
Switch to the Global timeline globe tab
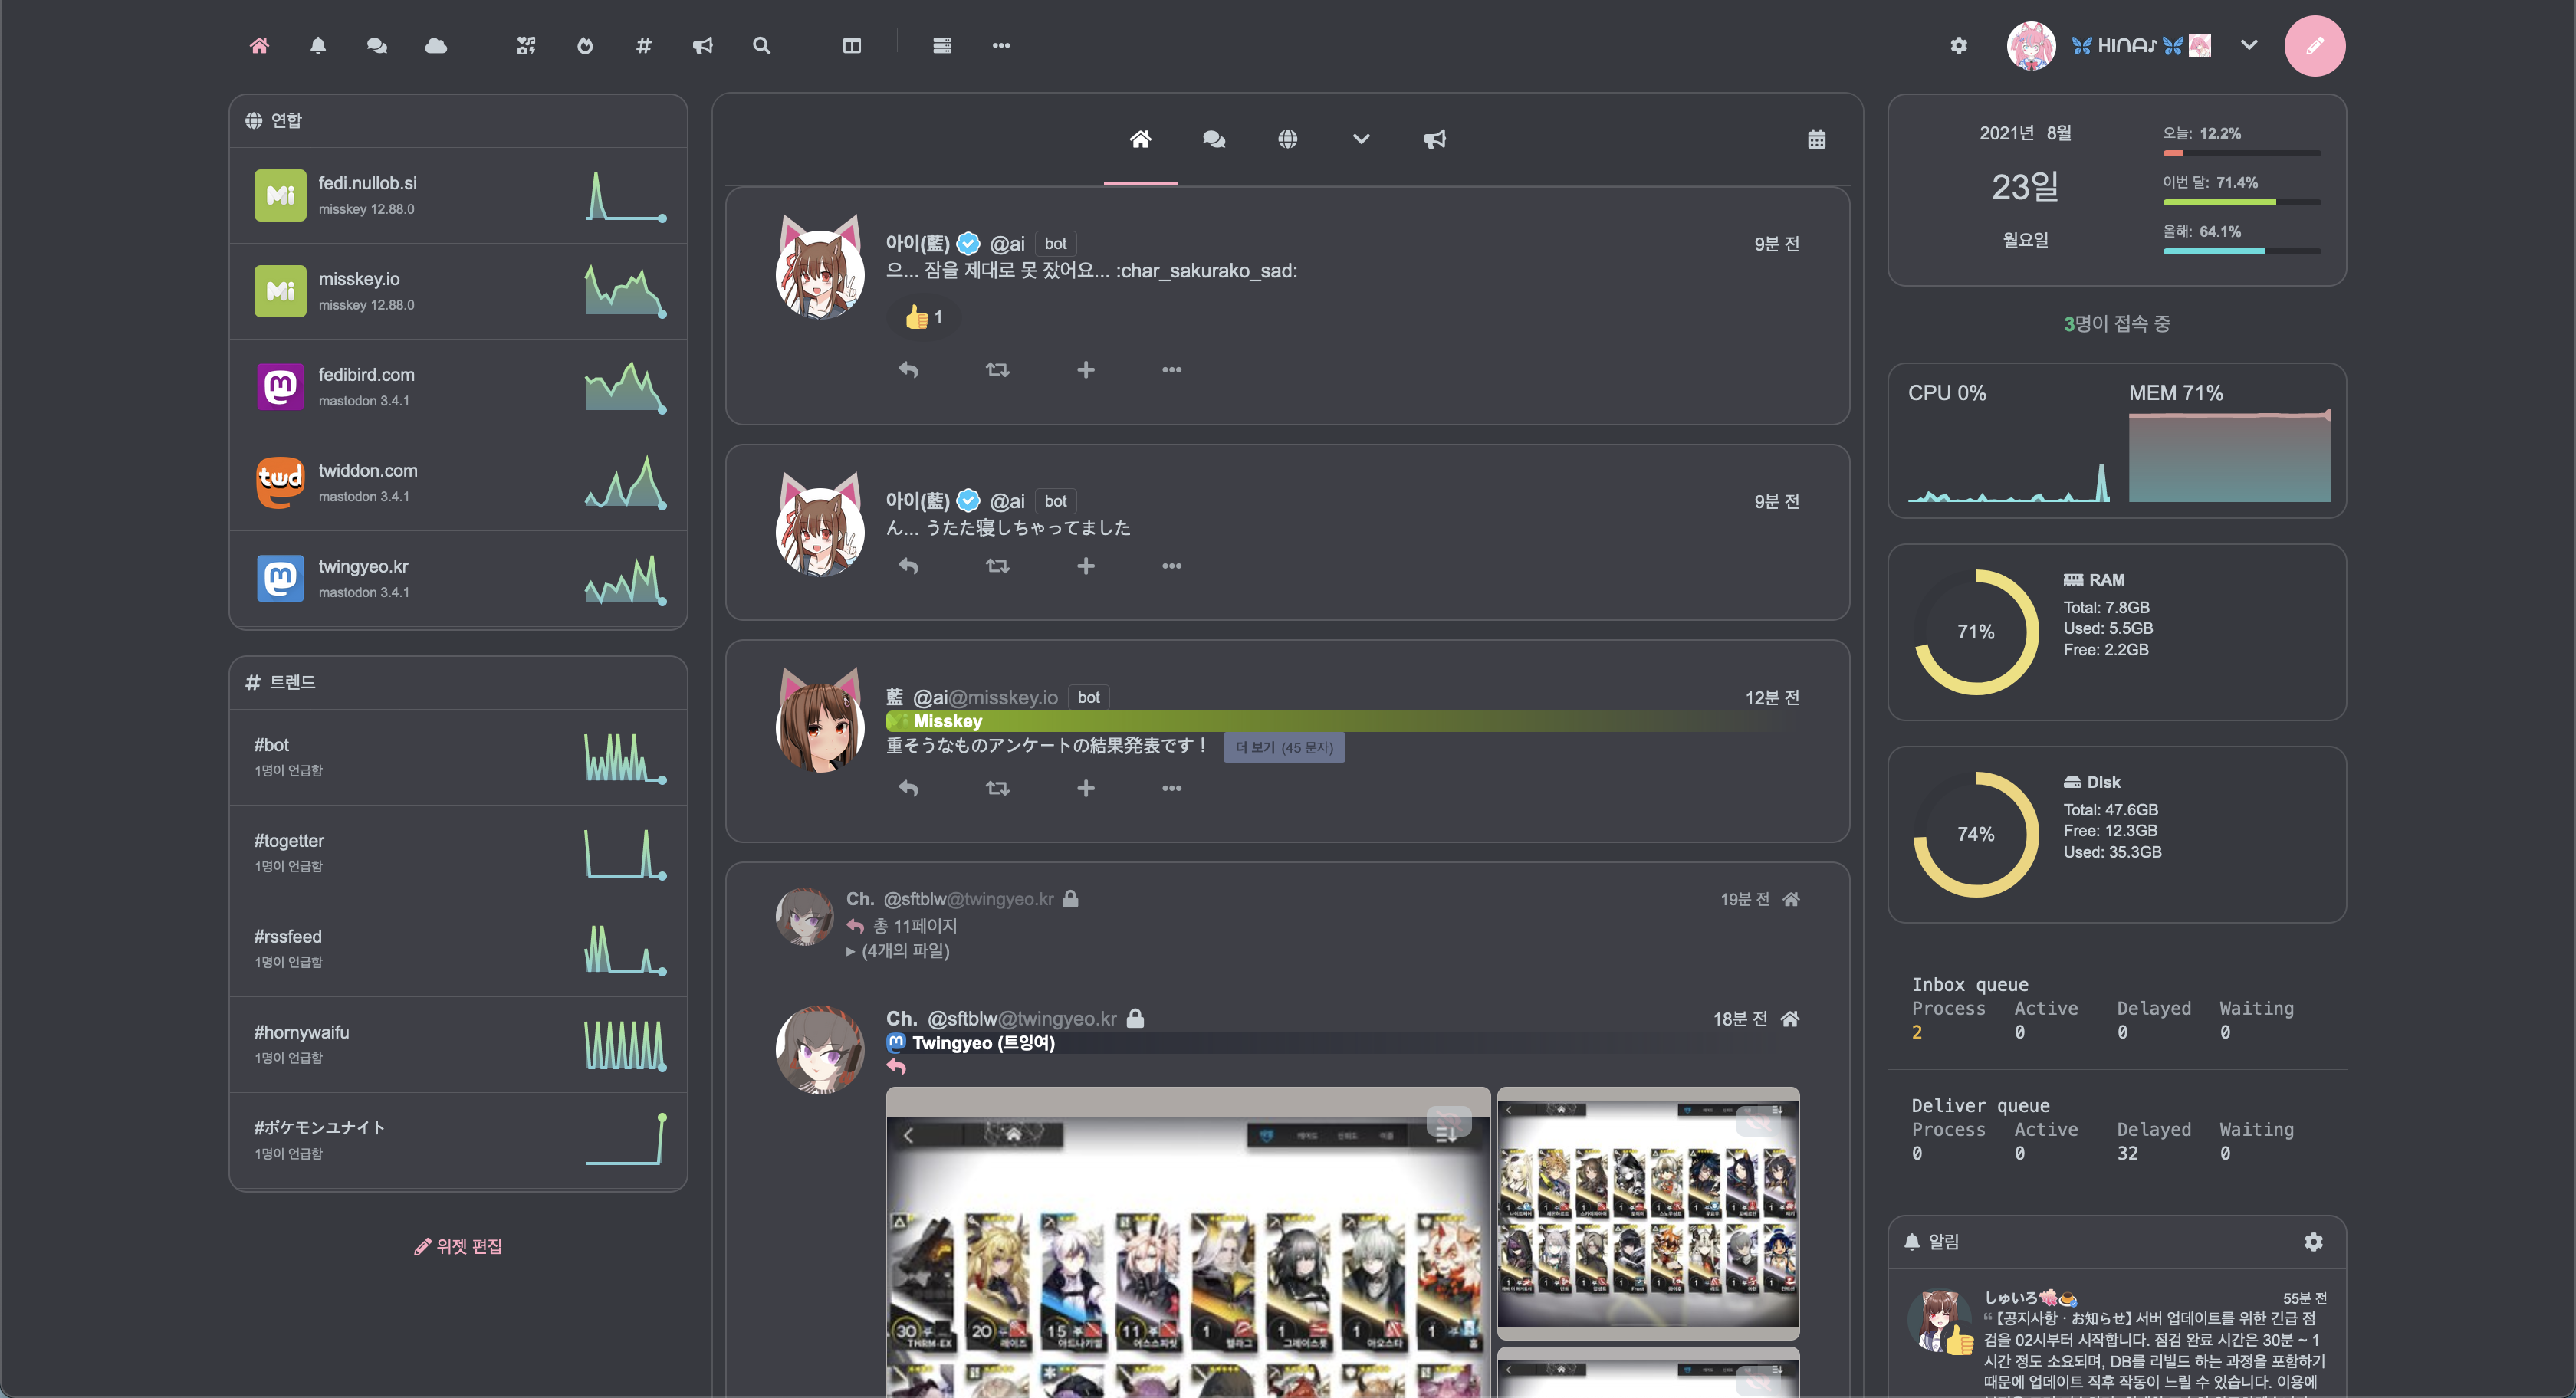[x=1288, y=140]
